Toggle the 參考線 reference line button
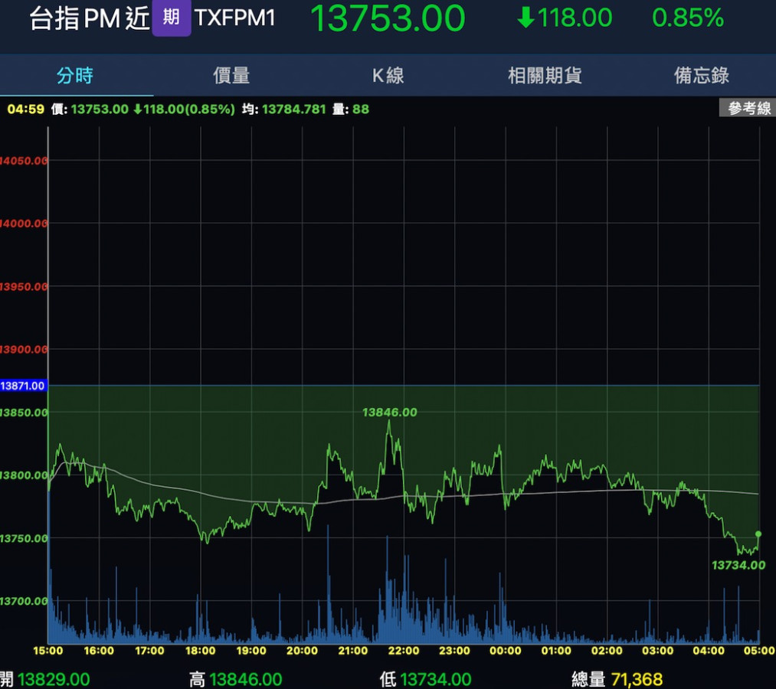The width and height of the screenshot is (776, 689). 748,109
